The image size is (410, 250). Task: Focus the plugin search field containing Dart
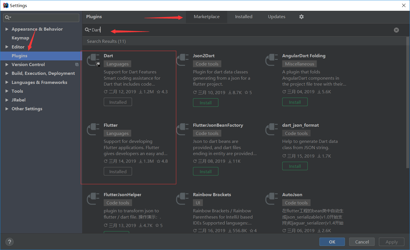pyautogui.click(x=241, y=30)
